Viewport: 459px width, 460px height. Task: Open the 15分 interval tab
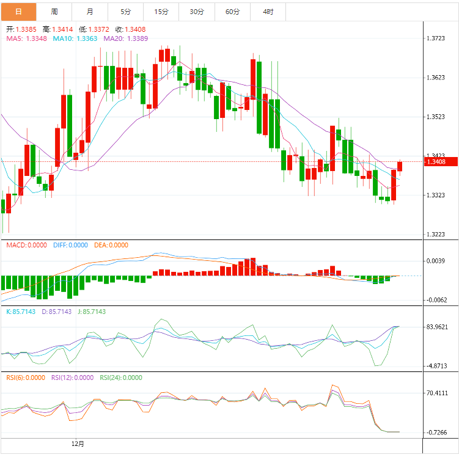point(161,12)
